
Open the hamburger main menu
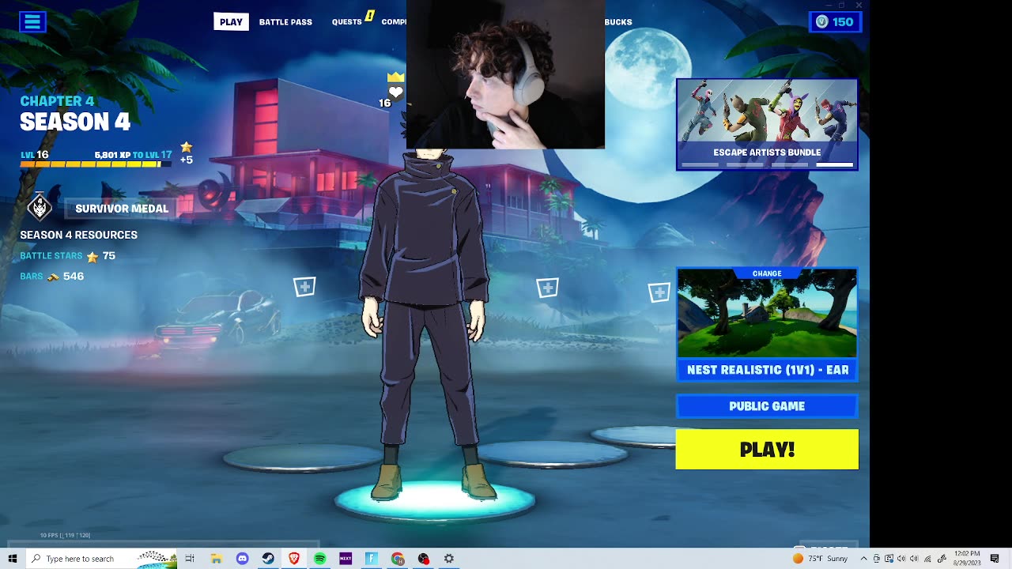[33, 21]
